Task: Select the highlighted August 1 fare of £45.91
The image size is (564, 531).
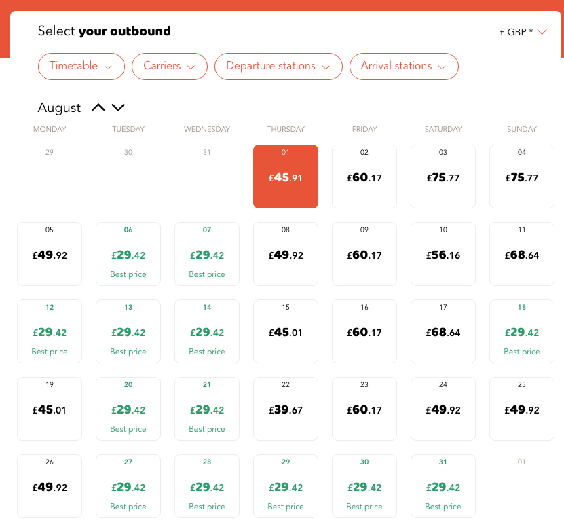Action: click(x=286, y=177)
